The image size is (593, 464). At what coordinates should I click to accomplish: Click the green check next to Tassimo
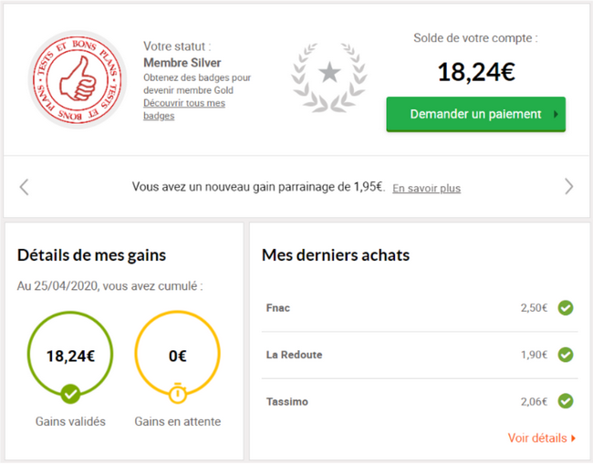tap(566, 401)
